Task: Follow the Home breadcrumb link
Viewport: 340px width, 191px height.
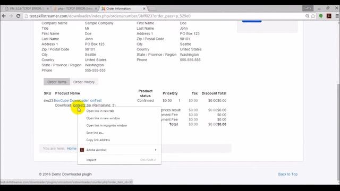Action: 72,149
